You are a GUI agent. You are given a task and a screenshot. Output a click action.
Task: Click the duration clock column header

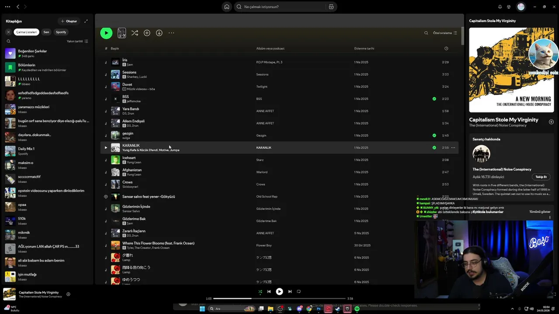(x=446, y=48)
